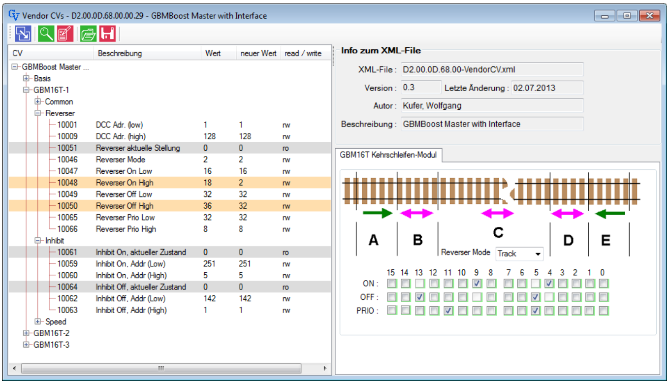Click the Beschreibung info text field

pyautogui.click(x=491, y=124)
